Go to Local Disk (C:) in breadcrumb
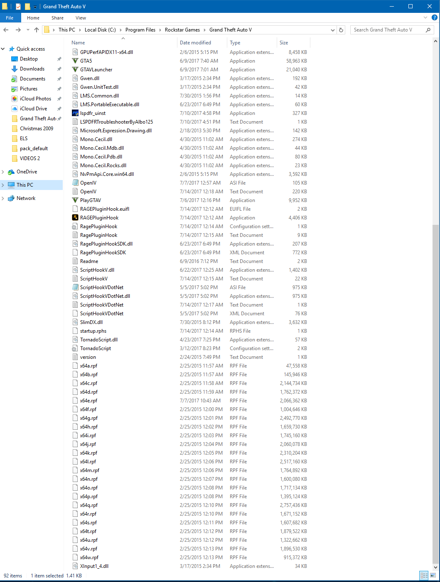The image size is (440, 582). (100, 30)
